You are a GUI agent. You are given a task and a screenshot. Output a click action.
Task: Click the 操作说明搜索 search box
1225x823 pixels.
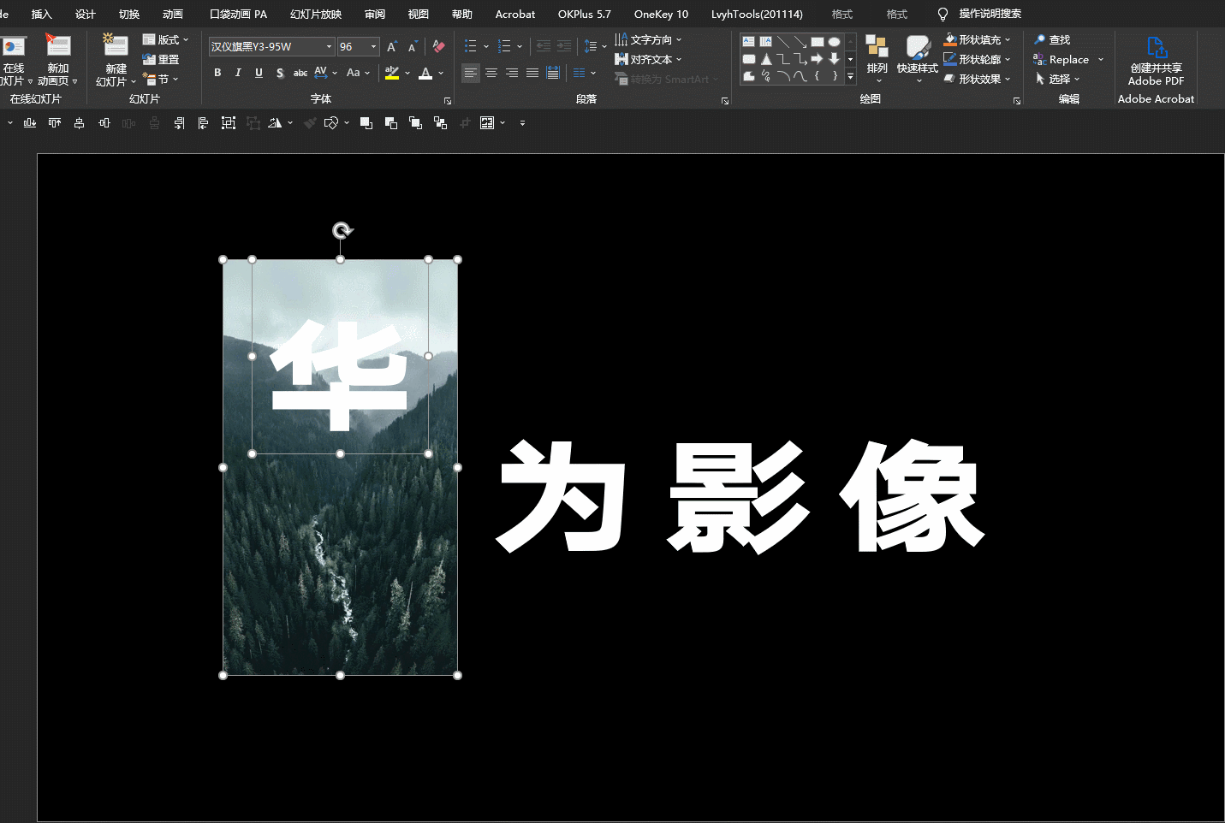(990, 15)
